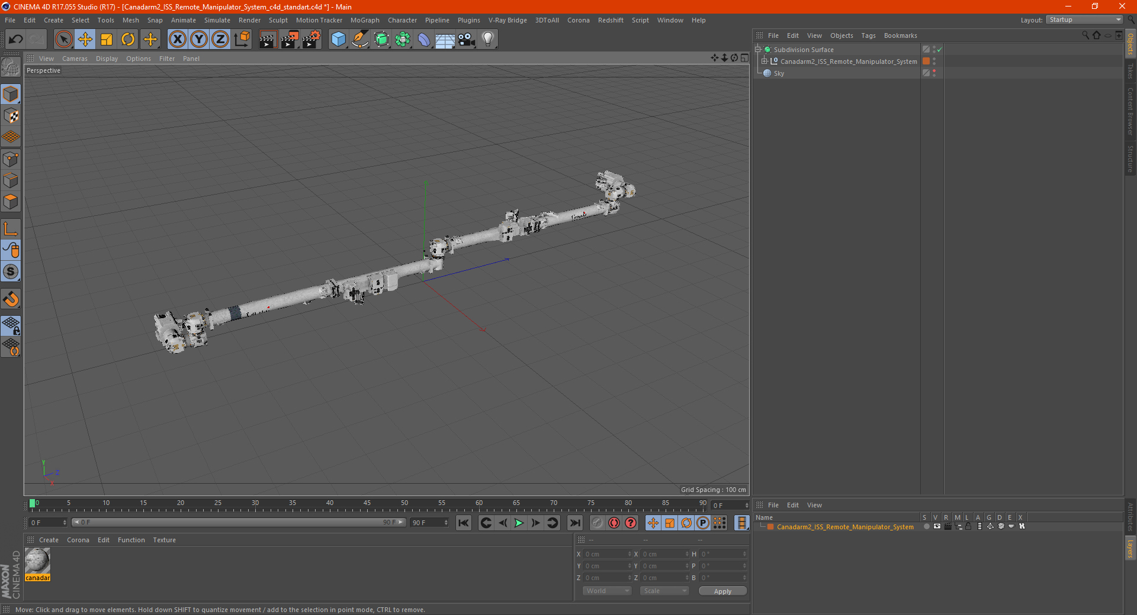Expand Canadarm2_ISS_Remote_Manipulator_System object

pyautogui.click(x=764, y=61)
